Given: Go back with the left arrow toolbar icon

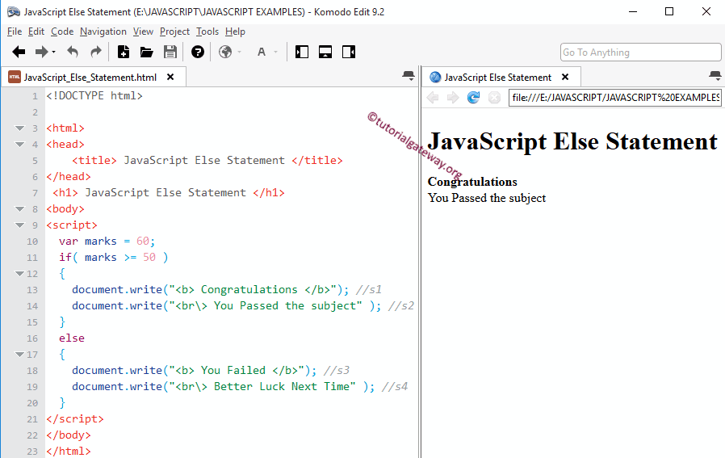Looking at the screenshot, I should pyautogui.click(x=19, y=52).
